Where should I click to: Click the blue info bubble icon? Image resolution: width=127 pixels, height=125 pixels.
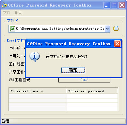[34, 57]
